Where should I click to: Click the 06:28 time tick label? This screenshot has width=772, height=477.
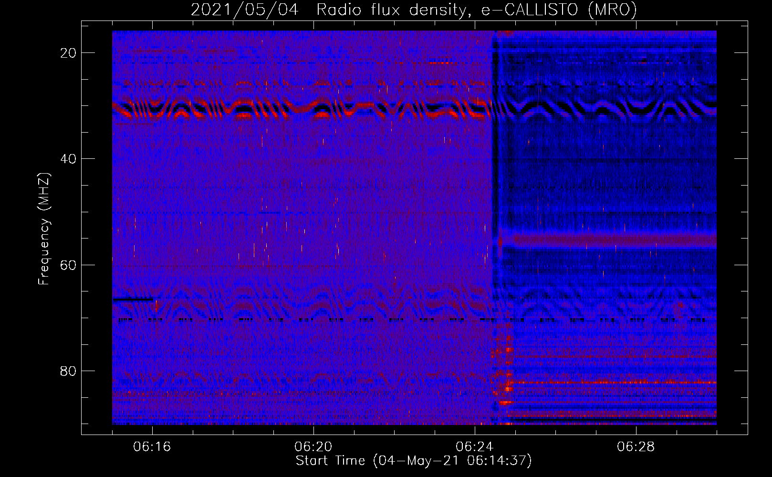tap(636, 447)
